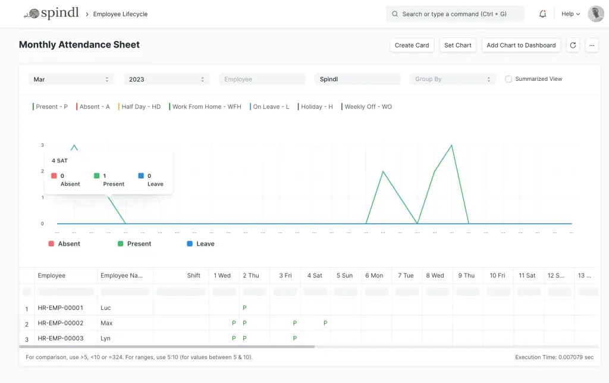The image size is (609, 383).
Task: Toggle the Present legend marker below the chart
Action: tap(121, 244)
